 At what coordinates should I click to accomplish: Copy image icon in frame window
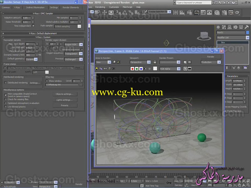tap(101, 69)
